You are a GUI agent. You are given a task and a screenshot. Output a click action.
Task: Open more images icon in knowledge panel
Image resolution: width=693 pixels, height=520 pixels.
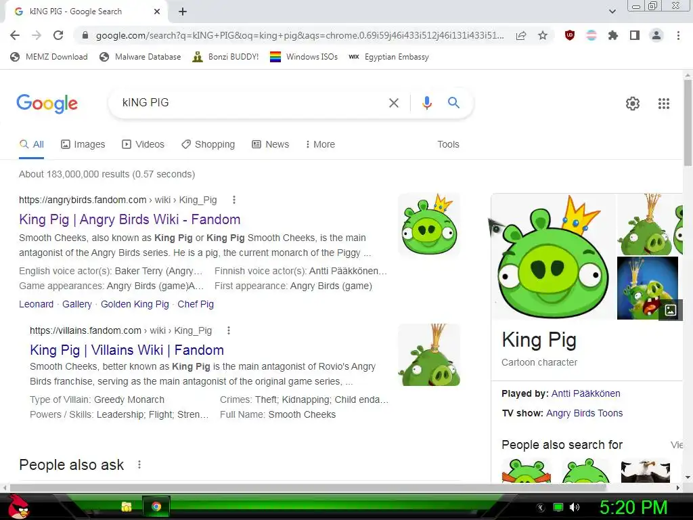tap(671, 309)
